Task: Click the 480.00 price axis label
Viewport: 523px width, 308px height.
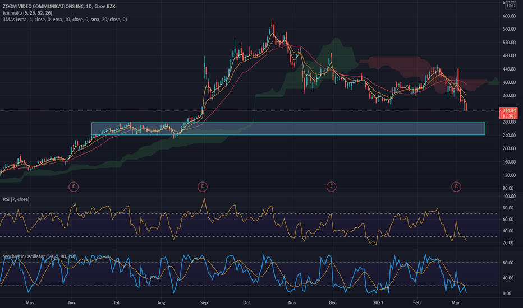Action: [x=509, y=55]
